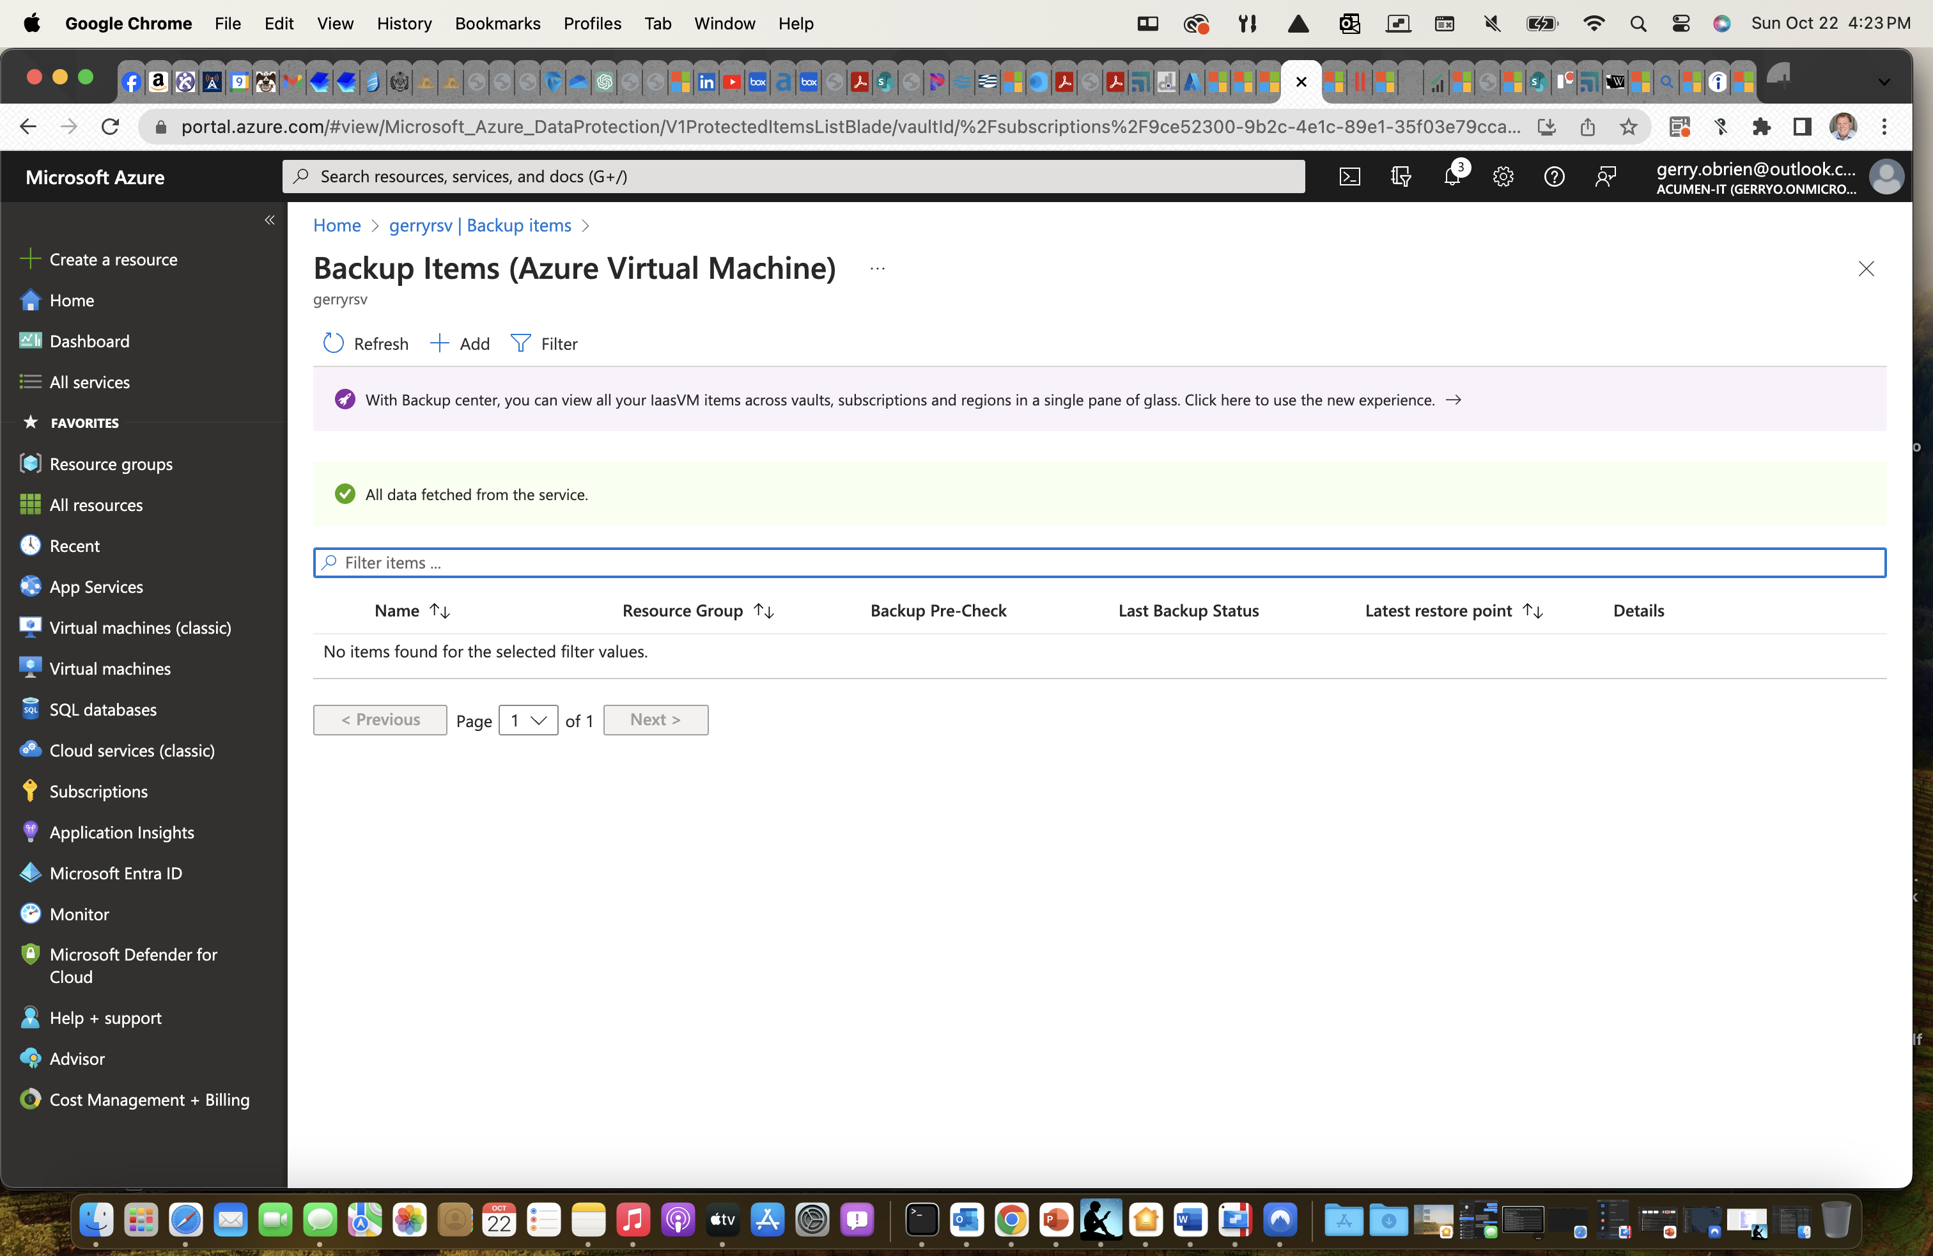
Task: Bookmark this page star icon
Action: (x=1629, y=127)
